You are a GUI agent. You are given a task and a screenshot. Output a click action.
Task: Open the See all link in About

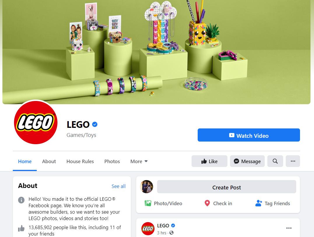coord(119,186)
